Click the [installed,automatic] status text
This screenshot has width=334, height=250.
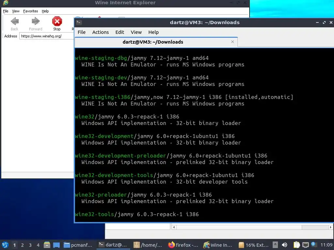tap(259, 97)
